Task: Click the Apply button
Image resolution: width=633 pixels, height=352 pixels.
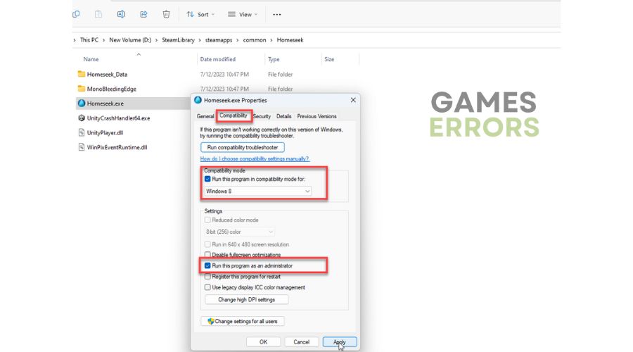Action: 340,342
